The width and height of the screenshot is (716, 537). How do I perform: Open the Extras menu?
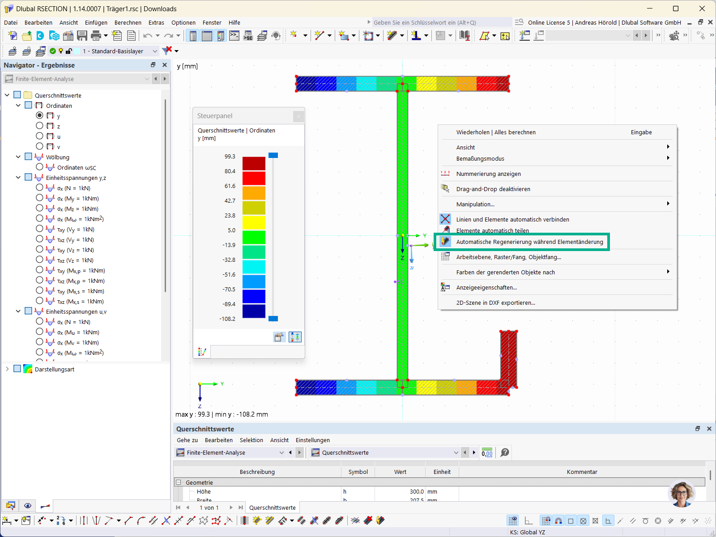[x=156, y=22]
